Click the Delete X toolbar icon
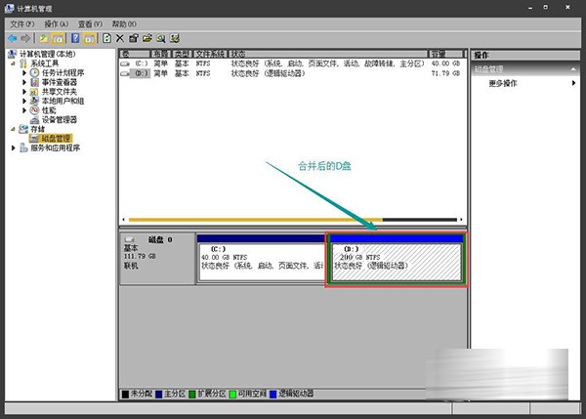 coord(120,38)
